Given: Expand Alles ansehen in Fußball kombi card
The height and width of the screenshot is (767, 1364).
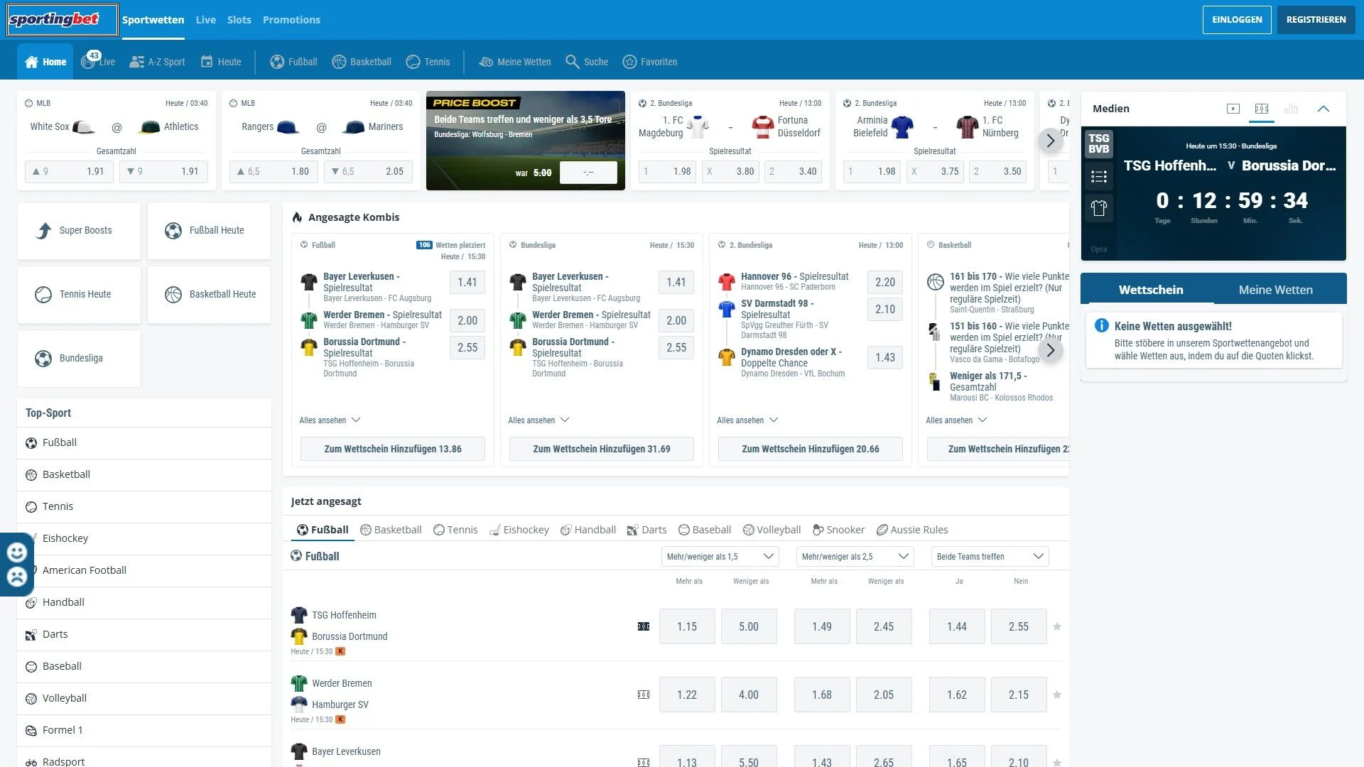Looking at the screenshot, I should 330,420.
